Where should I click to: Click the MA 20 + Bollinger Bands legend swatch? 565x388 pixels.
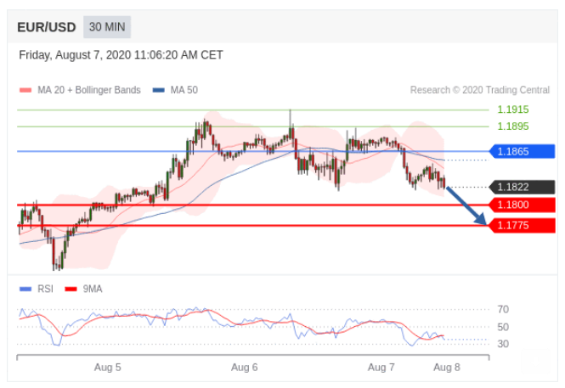[25, 90]
